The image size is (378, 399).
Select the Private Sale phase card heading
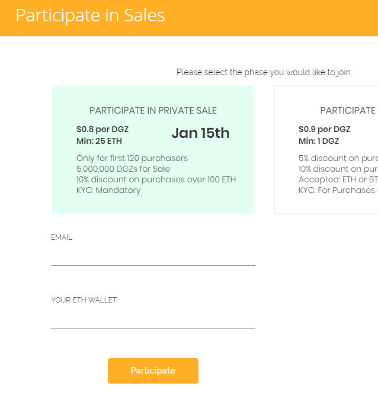(x=153, y=111)
